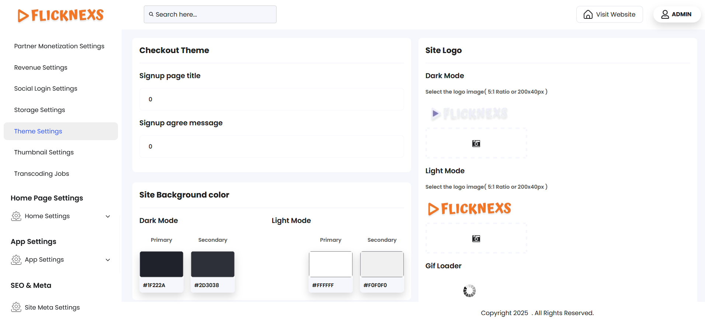Expand the Home Settings chevron
705x321 pixels.
point(108,216)
